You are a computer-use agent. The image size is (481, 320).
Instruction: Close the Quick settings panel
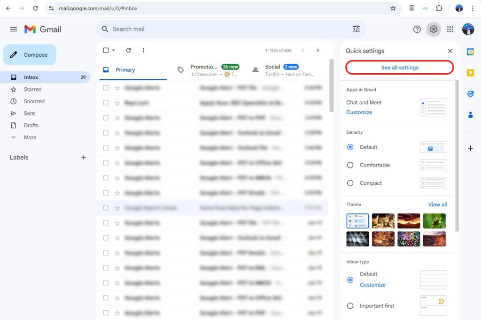point(450,51)
